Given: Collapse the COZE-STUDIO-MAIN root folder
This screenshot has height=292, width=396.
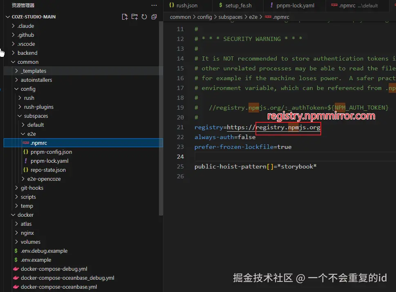Looking at the screenshot, I should (x=8, y=17).
